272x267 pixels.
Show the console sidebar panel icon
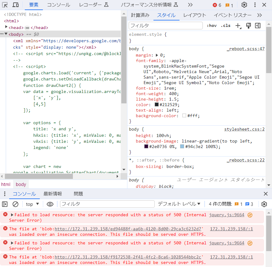5,204
